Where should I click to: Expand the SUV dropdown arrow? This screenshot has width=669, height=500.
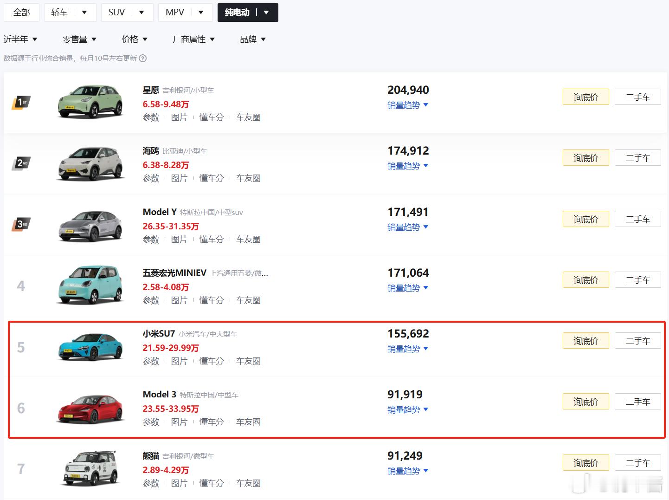[x=142, y=13]
